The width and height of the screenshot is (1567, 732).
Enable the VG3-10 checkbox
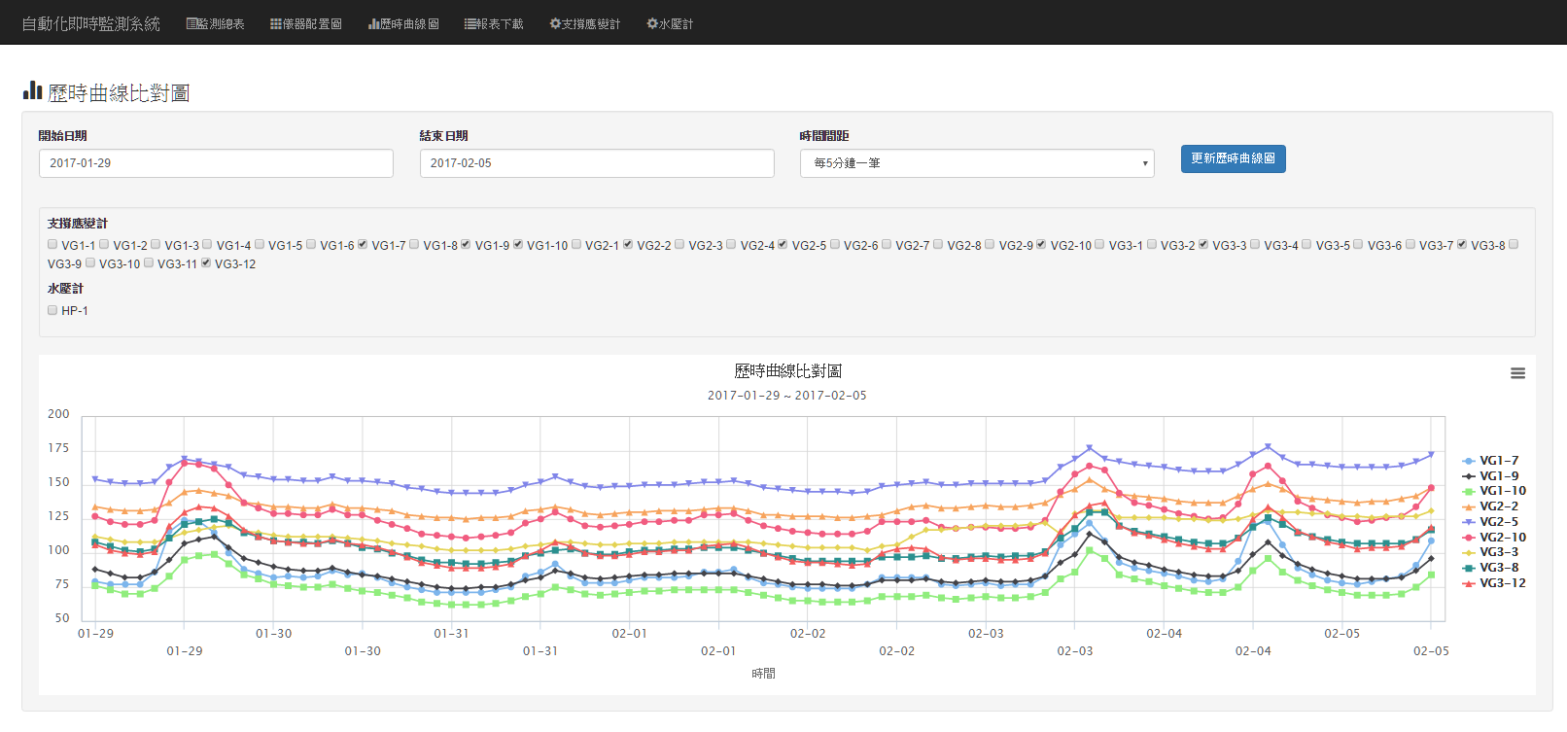pos(90,263)
